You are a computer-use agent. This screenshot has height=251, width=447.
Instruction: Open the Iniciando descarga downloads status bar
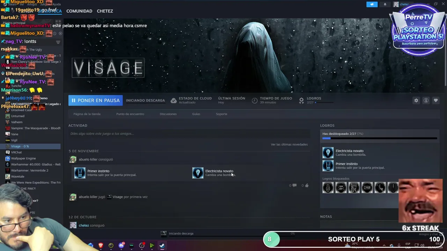pyautogui.click(x=180, y=234)
